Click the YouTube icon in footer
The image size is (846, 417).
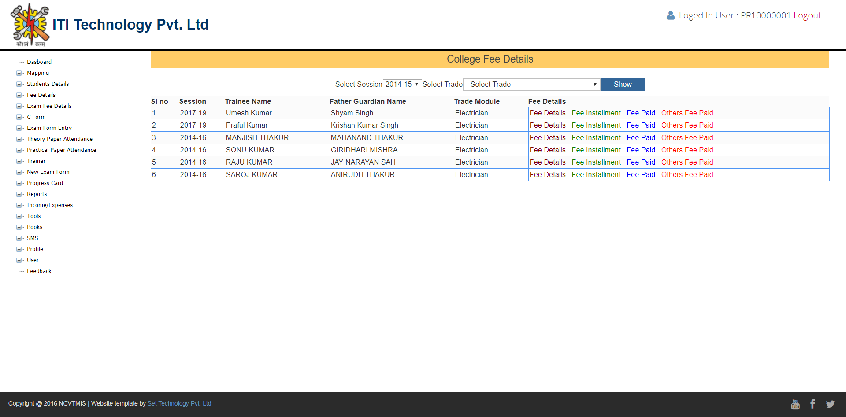pyautogui.click(x=795, y=404)
